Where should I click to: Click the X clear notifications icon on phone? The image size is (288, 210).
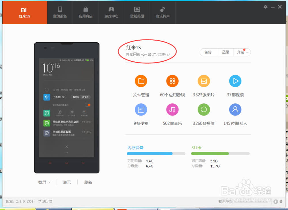coord(67,147)
